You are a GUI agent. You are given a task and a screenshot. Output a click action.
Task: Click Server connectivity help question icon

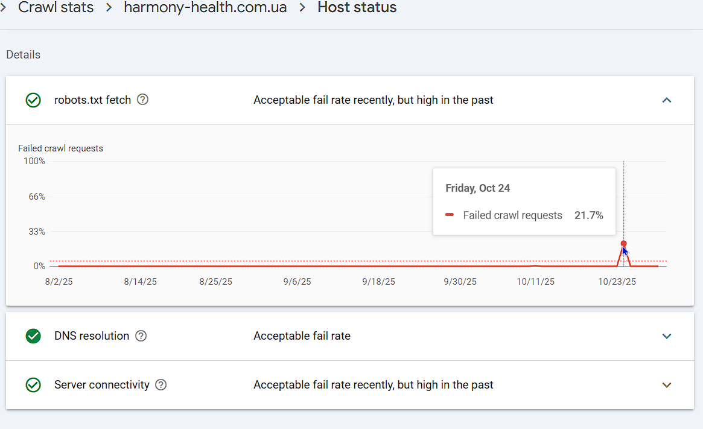click(x=161, y=385)
